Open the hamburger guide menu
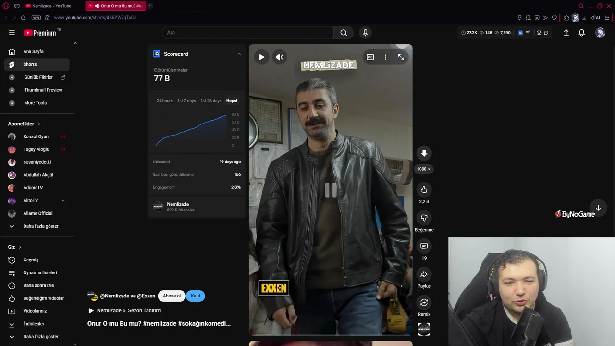615x346 pixels. 12,33
